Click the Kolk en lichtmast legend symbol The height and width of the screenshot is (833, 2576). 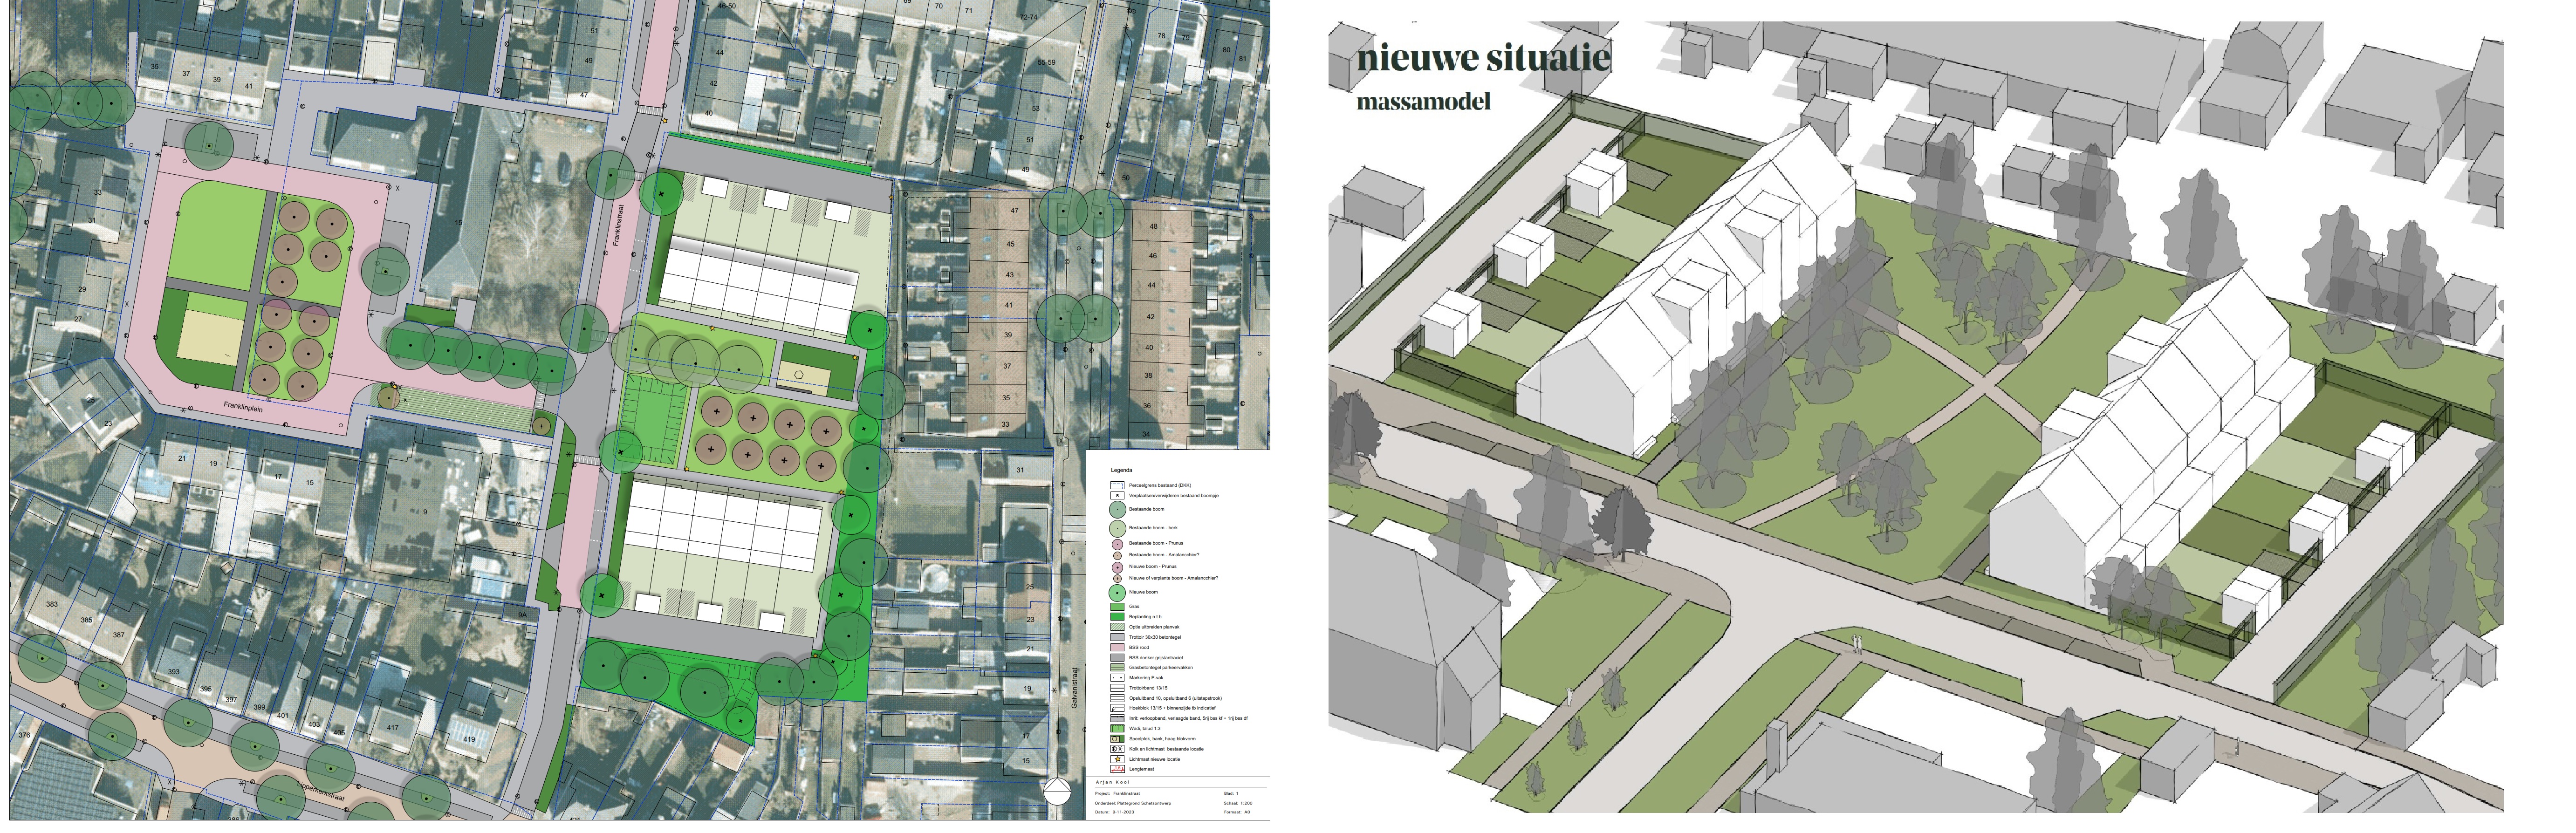pyautogui.click(x=1118, y=750)
